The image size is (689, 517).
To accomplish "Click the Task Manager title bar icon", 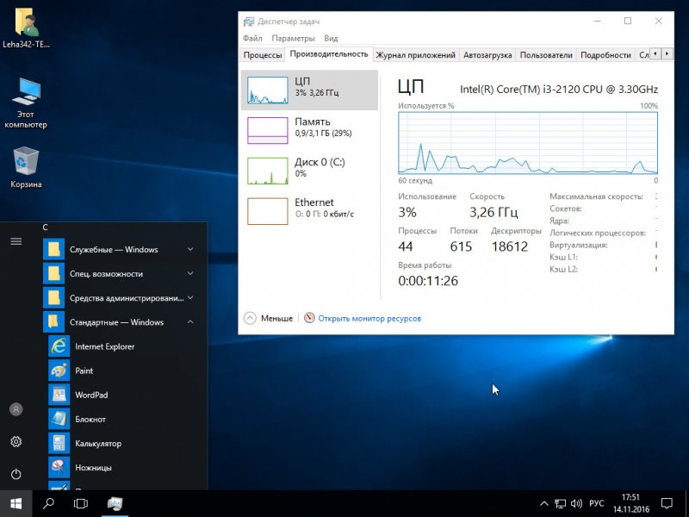I will 249,22.
